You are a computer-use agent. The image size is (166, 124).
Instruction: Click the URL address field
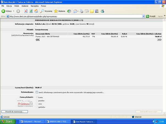(x=74, y=16)
